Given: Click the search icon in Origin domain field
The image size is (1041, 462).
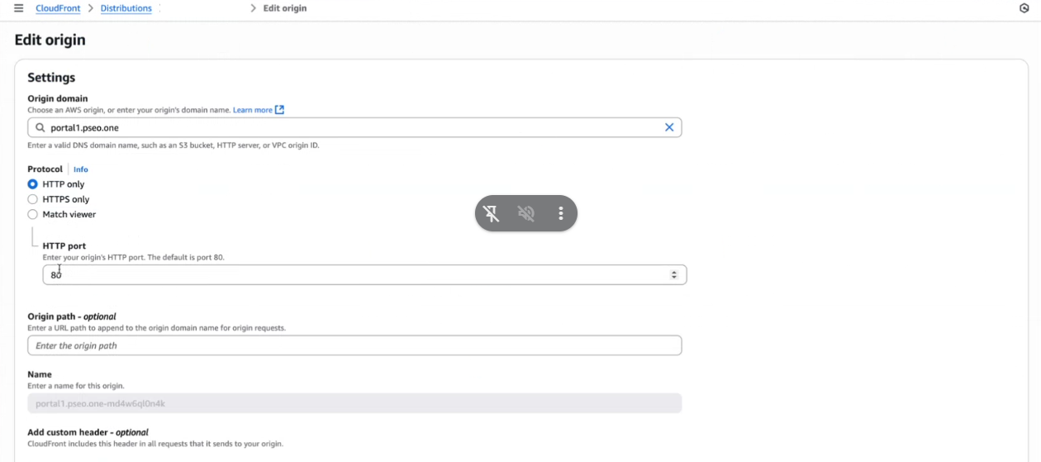Looking at the screenshot, I should click(x=40, y=128).
